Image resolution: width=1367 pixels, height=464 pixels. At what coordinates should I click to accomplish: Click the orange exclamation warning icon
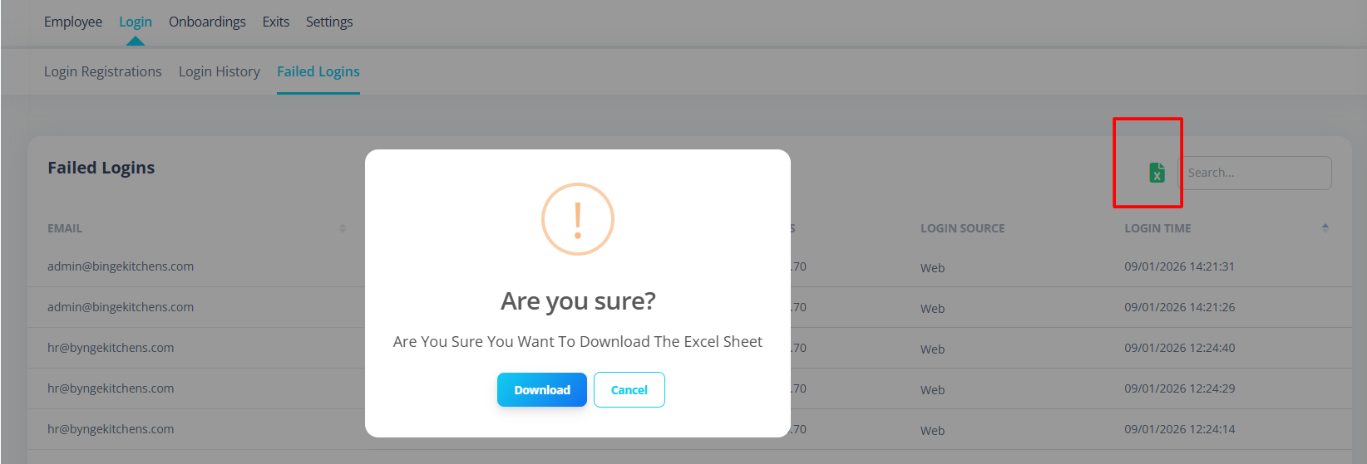(578, 219)
